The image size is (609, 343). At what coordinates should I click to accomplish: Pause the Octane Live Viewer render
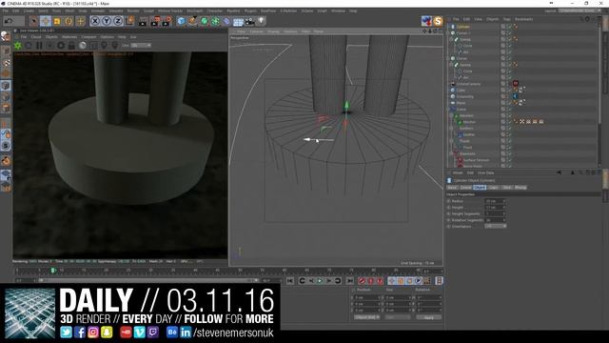39,46
